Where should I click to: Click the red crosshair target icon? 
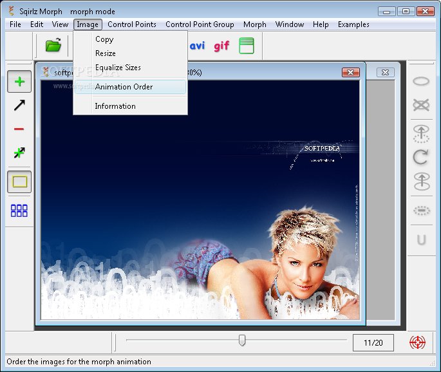417,342
